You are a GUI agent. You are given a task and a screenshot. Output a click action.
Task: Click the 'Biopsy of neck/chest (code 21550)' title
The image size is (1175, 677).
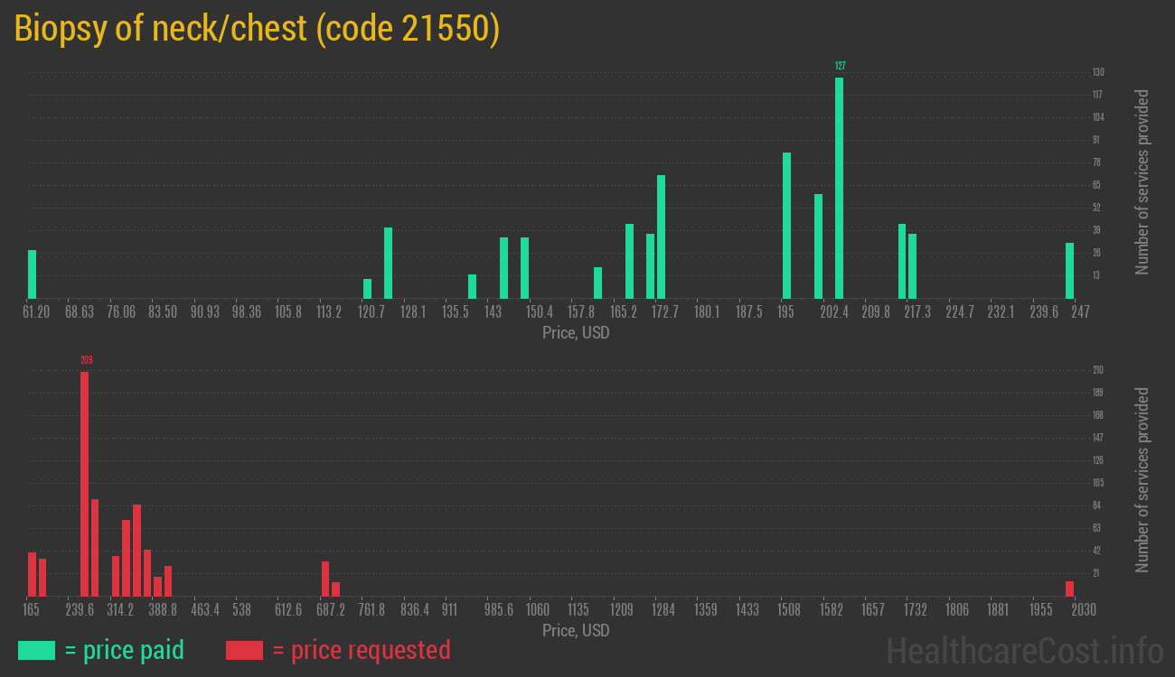point(257,29)
